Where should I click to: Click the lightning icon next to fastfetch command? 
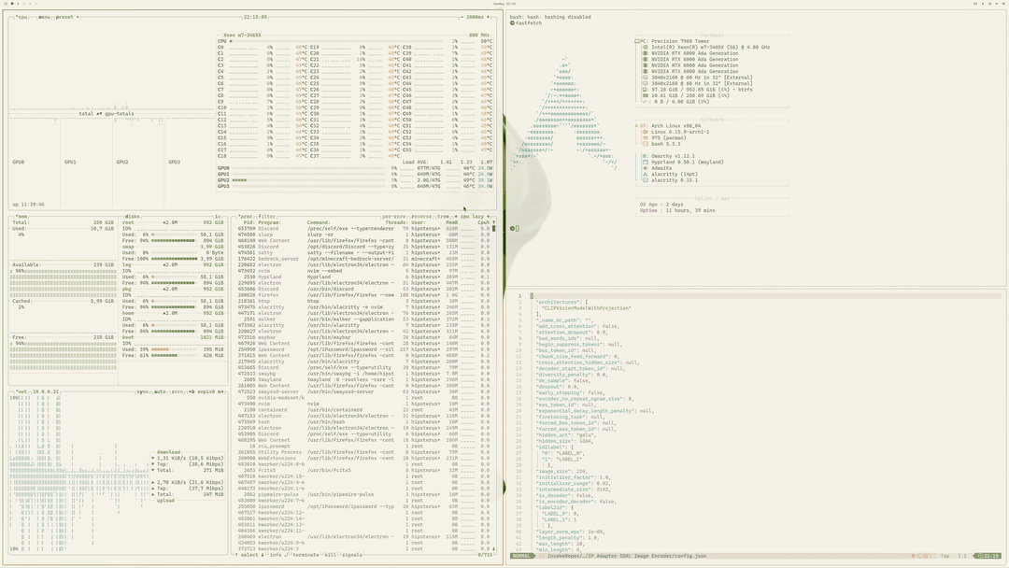tap(513, 23)
